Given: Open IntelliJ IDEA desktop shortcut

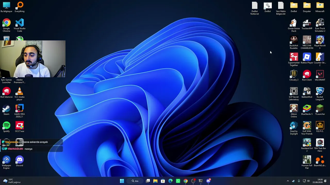Looking at the screenshot, I should point(20,111).
